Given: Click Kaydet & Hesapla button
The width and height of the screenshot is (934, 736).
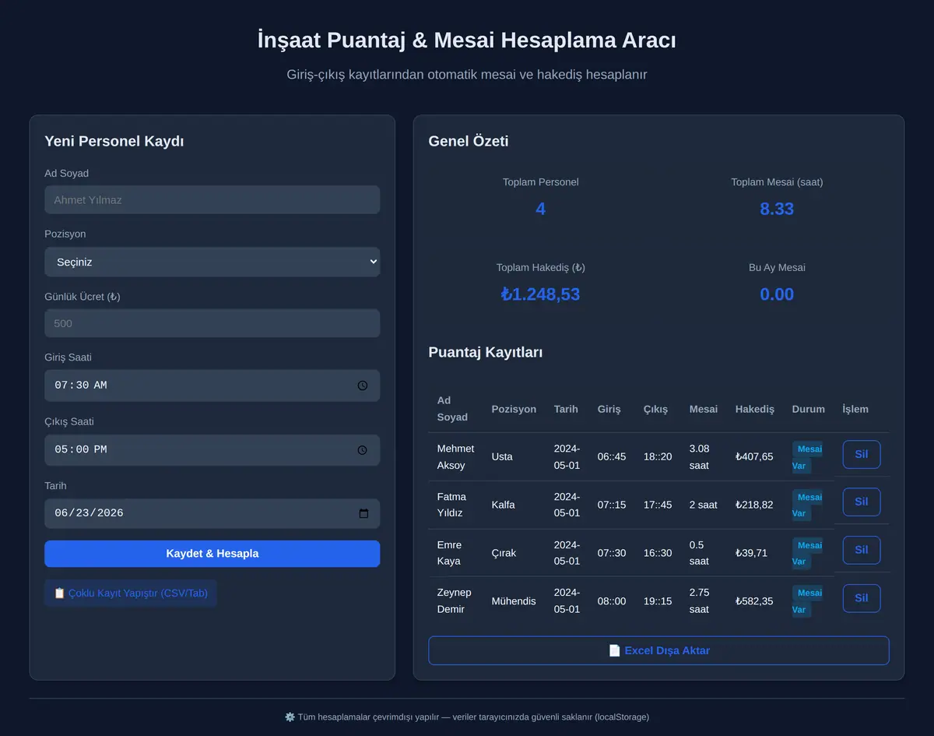Looking at the screenshot, I should point(212,554).
